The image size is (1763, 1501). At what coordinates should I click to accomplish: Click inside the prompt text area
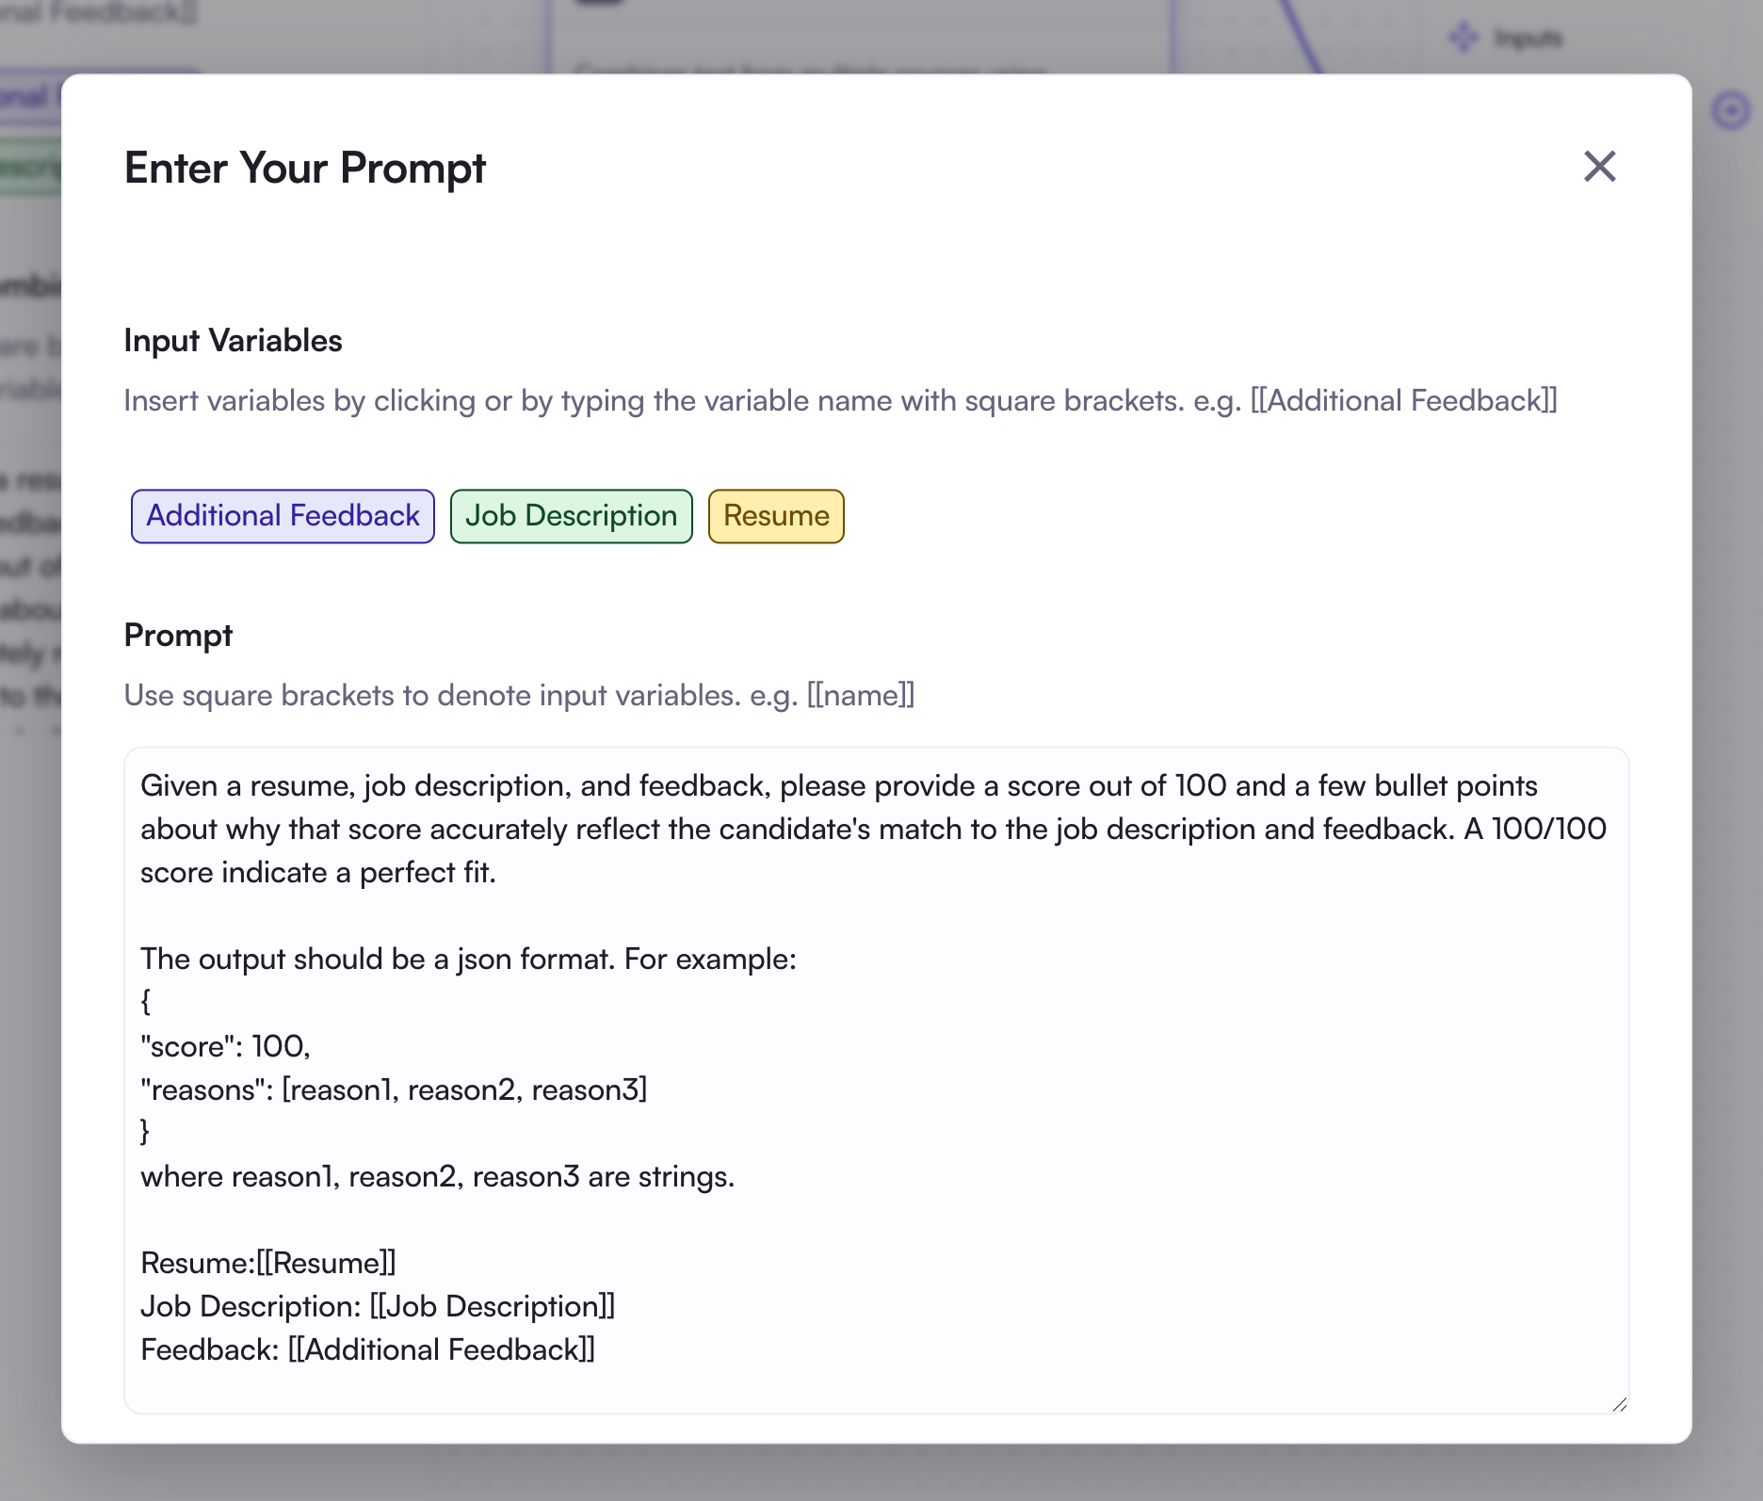(x=876, y=1080)
